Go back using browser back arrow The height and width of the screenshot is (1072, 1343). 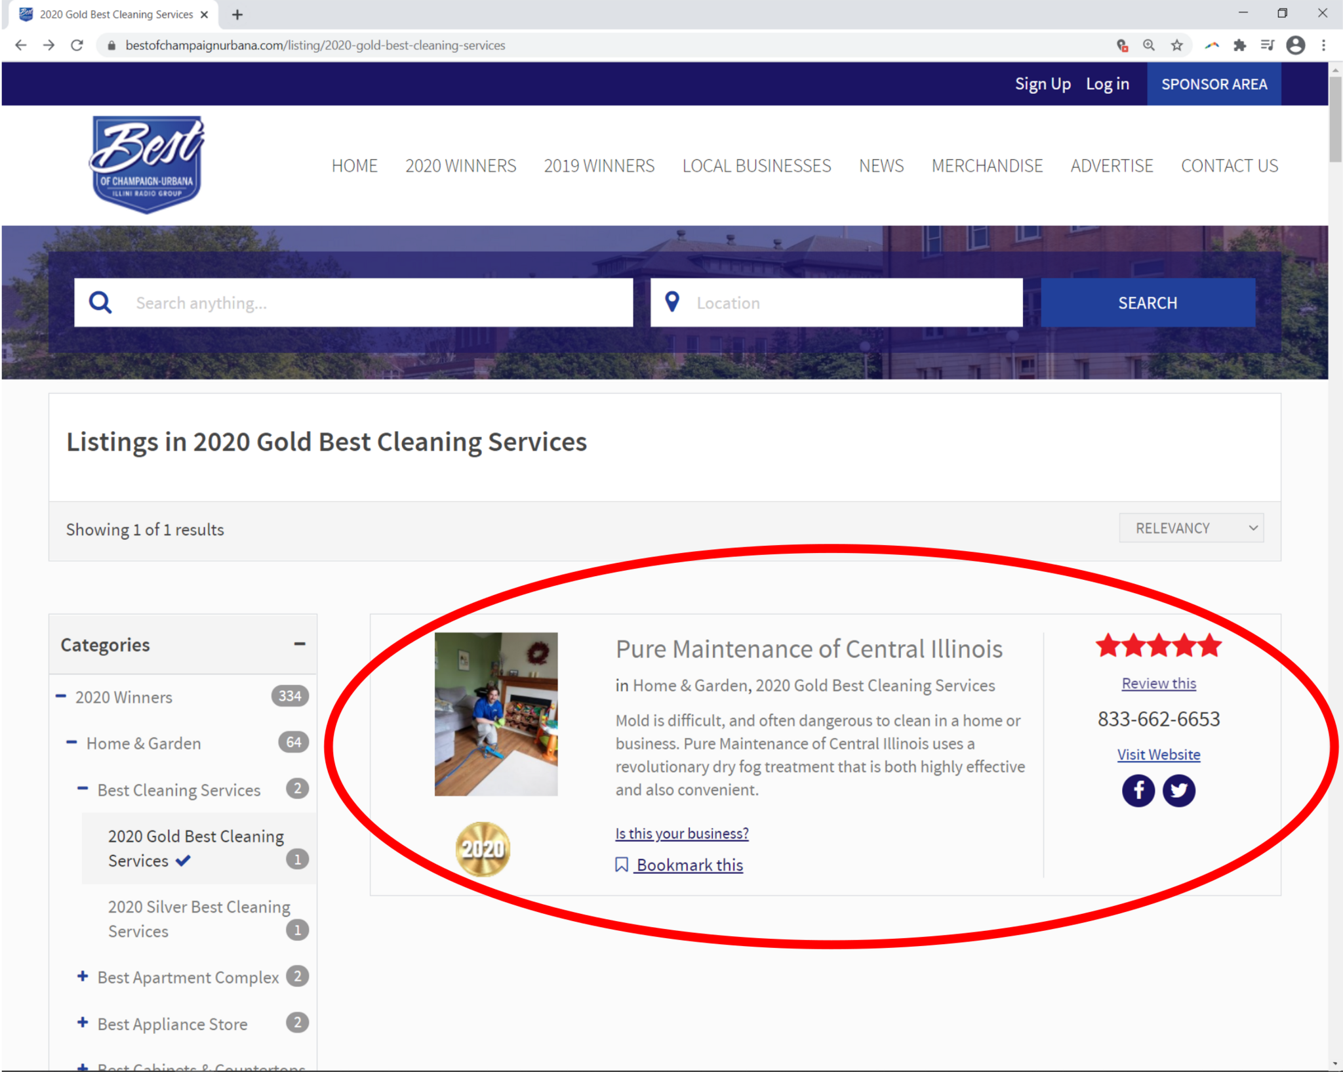tap(21, 45)
